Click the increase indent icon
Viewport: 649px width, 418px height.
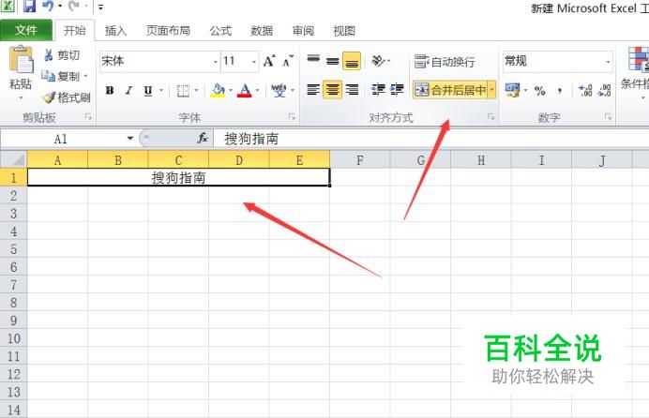[397, 89]
